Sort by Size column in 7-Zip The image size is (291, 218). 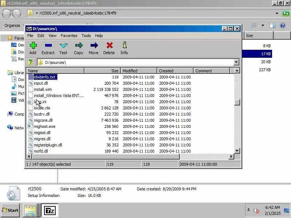tap(103, 71)
